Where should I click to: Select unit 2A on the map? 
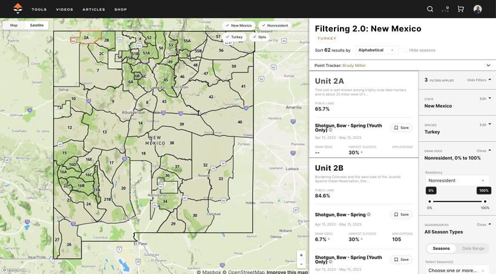tap(86, 37)
